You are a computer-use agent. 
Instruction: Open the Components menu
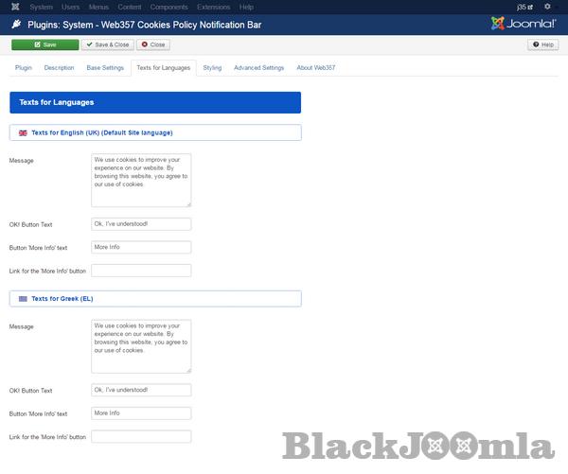tap(169, 7)
